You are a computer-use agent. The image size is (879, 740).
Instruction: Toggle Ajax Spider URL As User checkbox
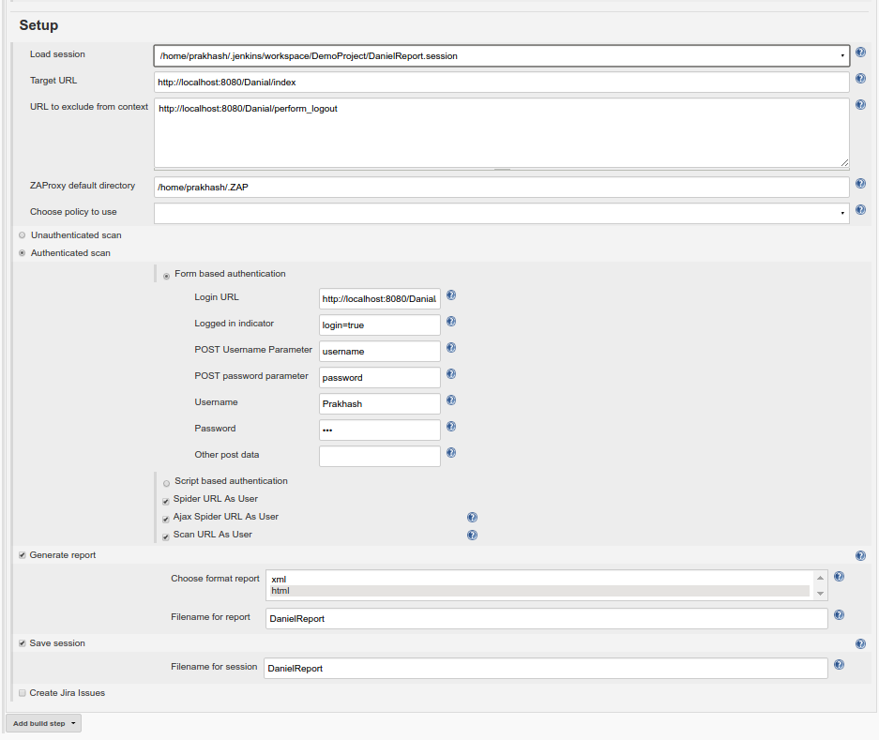point(165,519)
